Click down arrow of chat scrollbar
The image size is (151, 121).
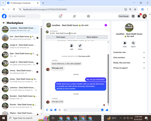pos(108,105)
